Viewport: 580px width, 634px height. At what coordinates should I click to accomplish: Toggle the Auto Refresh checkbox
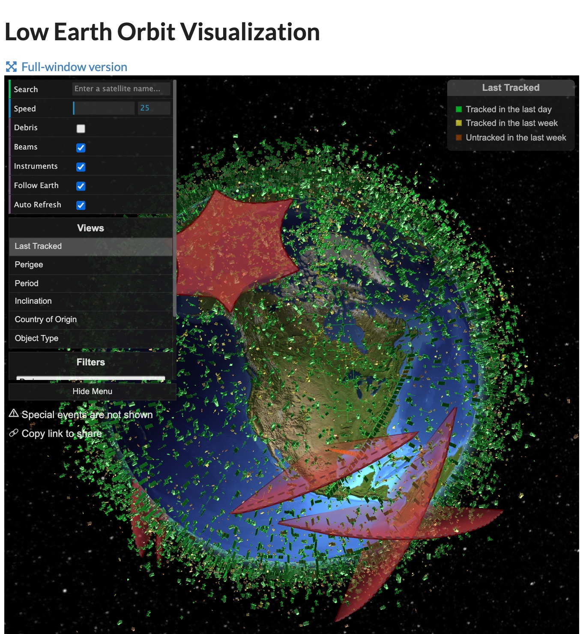[81, 205]
